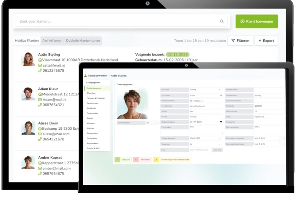Click the download icon on Export button
296x197 pixels.
point(260,41)
